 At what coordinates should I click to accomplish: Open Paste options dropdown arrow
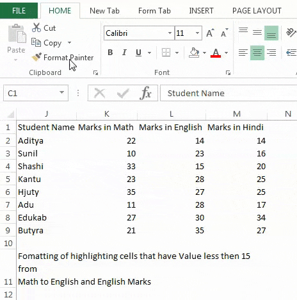16,60
